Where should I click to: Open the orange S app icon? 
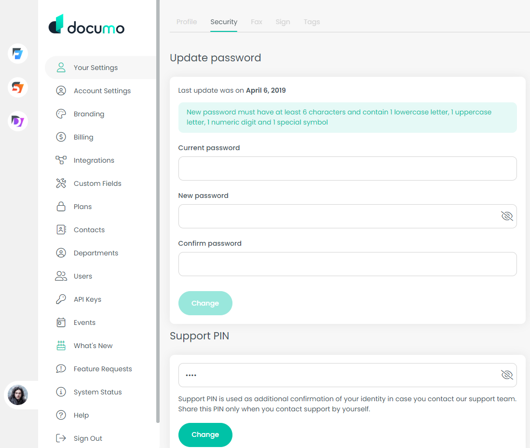pos(18,87)
